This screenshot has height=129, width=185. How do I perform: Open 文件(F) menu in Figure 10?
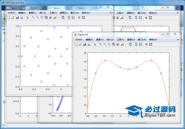(x=79, y=39)
